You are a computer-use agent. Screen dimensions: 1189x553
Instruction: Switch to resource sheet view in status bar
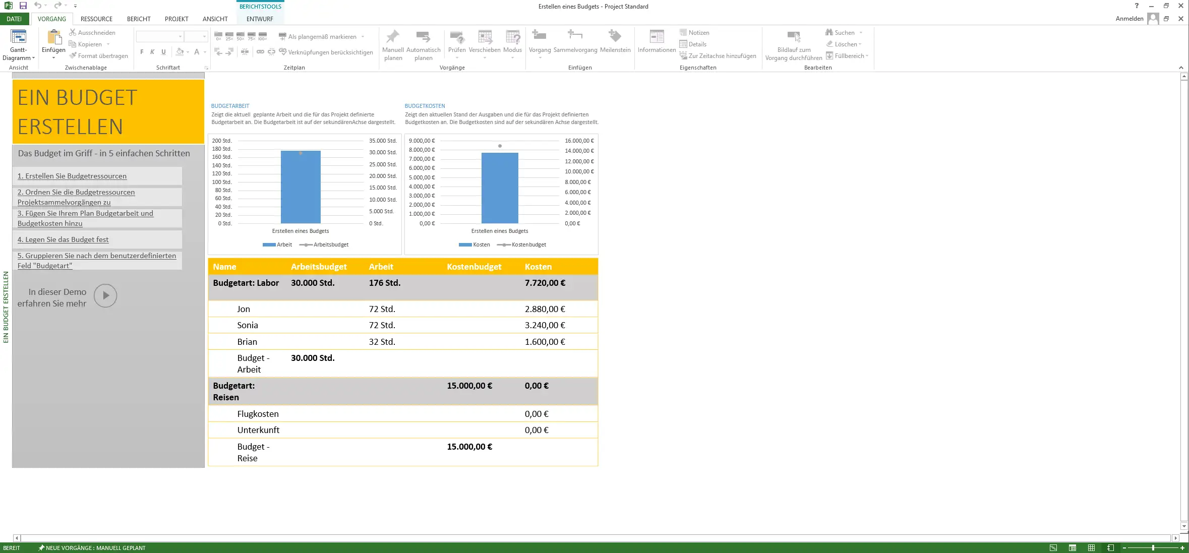point(1091,547)
